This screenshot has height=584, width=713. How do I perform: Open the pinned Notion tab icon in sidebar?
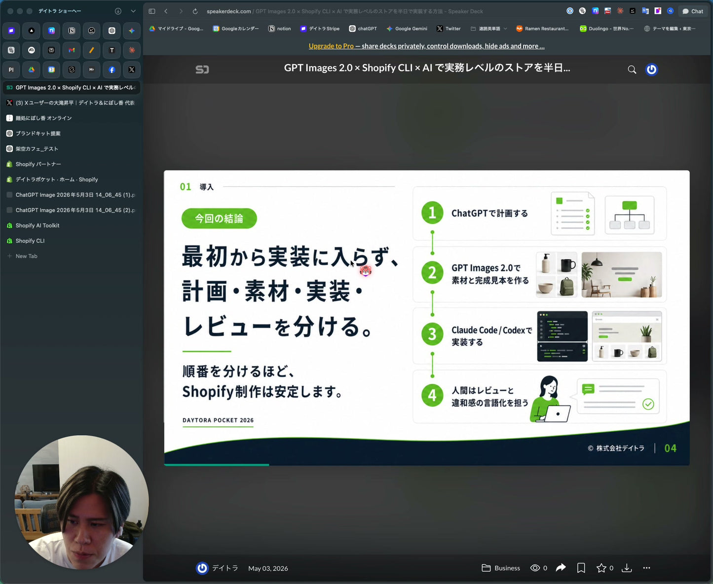pos(72,31)
